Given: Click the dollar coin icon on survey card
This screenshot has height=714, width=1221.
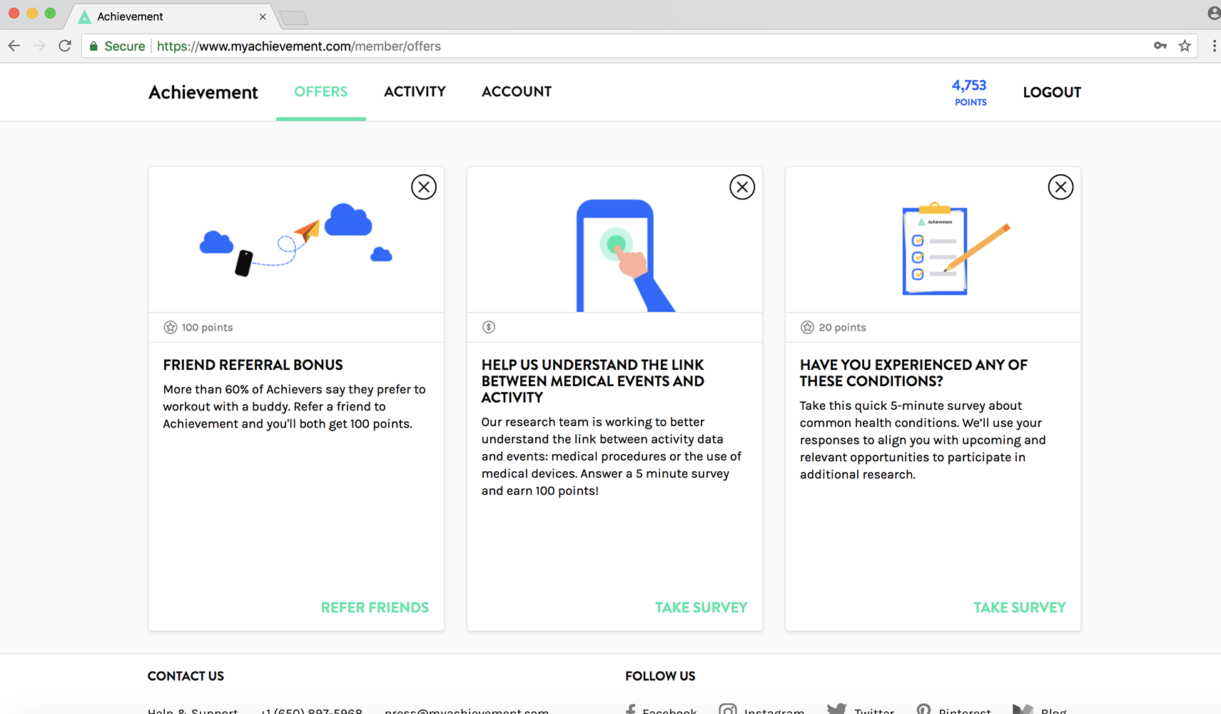Looking at the screenshot, I should click(x=489, y=327).
